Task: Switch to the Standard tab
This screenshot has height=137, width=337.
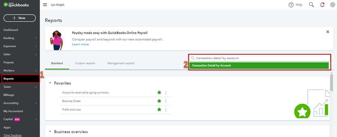Action: click(57, 63)
